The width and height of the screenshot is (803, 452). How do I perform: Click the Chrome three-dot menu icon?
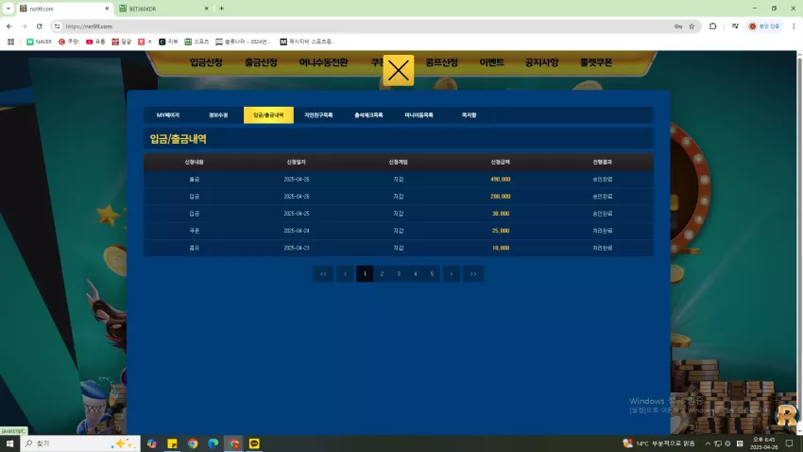[794, 26]
